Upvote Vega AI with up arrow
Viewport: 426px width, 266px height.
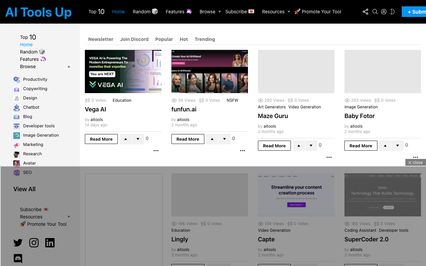point(126,139)
